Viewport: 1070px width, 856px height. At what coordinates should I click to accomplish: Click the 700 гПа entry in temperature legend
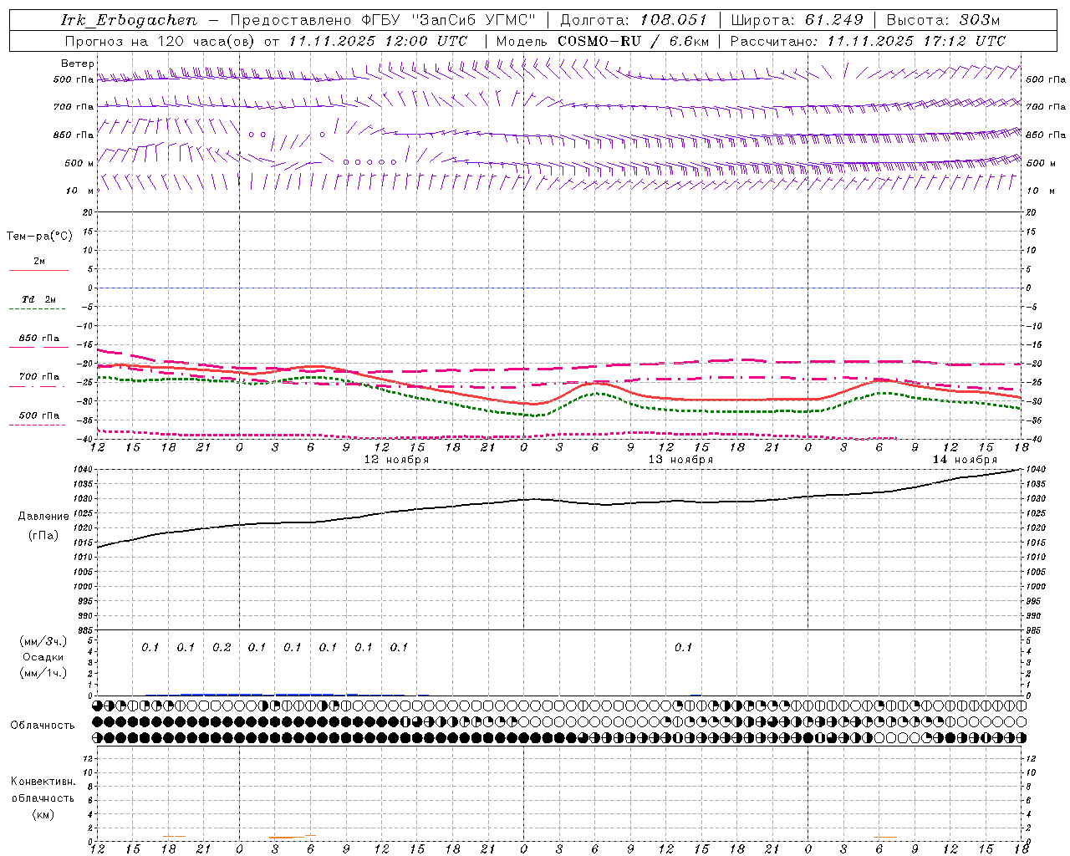point(38,377)
